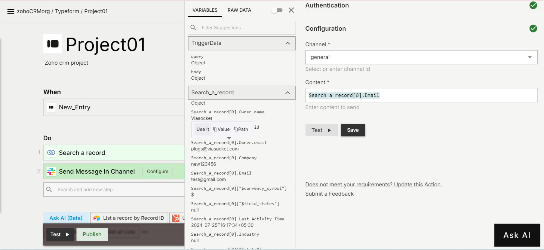
Task: Click the search icon in add new step
Action: tap(49, 189)
